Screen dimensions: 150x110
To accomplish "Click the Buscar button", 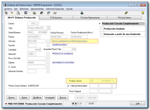I will [63, 97].
